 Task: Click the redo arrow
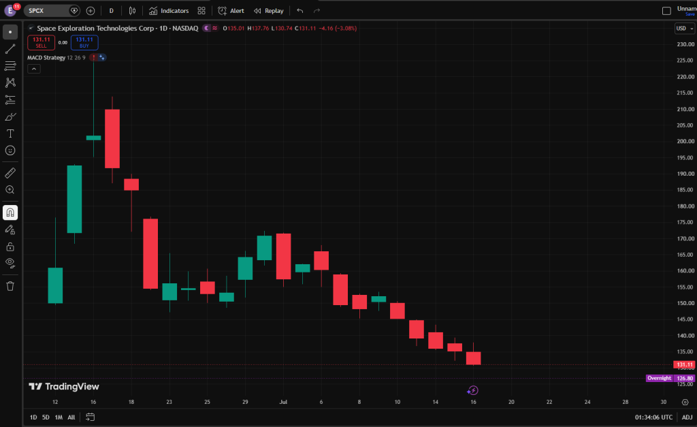click(x=317, y=11)
